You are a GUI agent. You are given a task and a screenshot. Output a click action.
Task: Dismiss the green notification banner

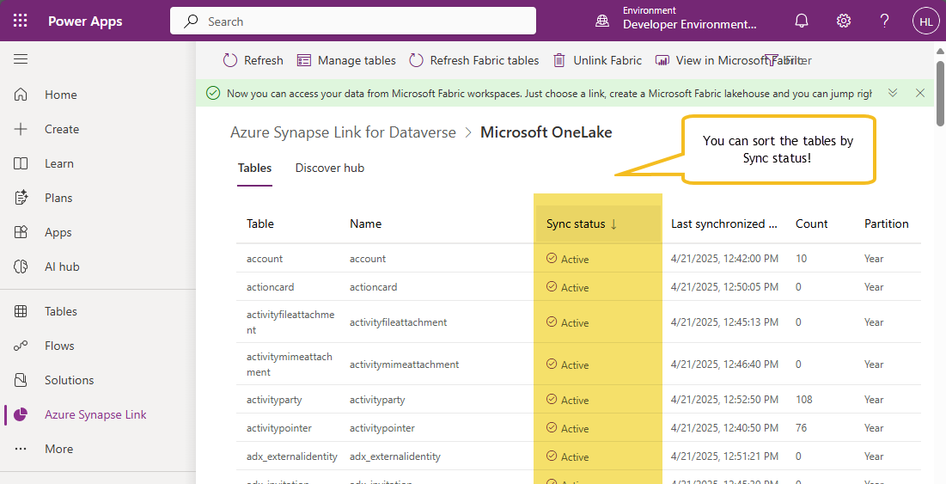pyautogui.click(x=920, y=93)
